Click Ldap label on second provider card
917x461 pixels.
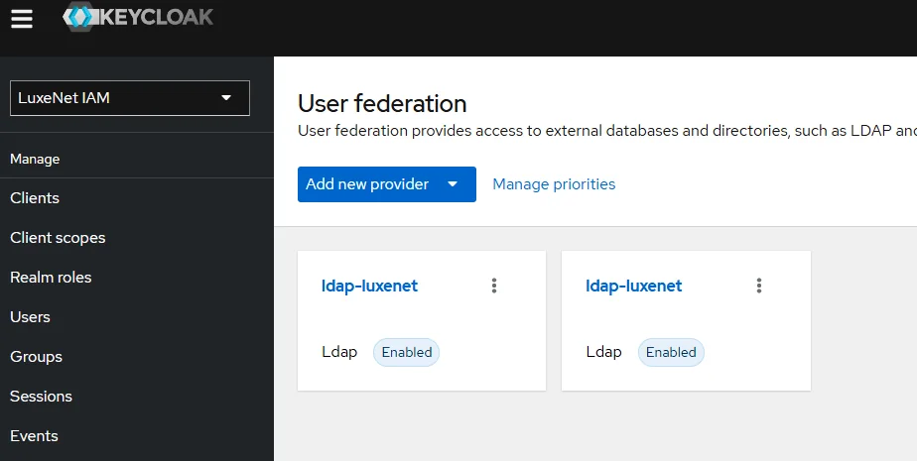(603, 352)
